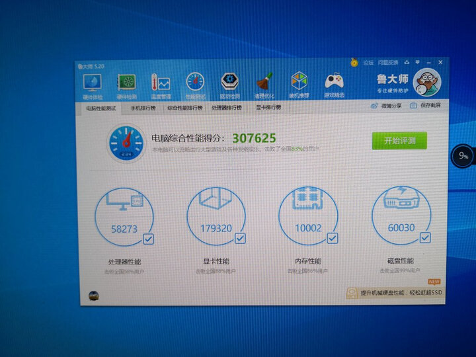Open the 硬件检测 hardware detection icon
476x357 pixels.
126,86
